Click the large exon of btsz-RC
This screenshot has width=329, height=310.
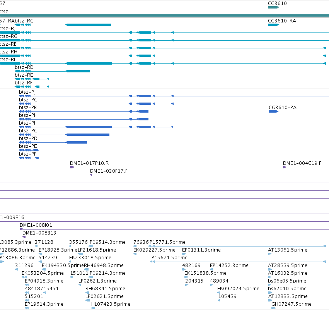coord(88,25)
